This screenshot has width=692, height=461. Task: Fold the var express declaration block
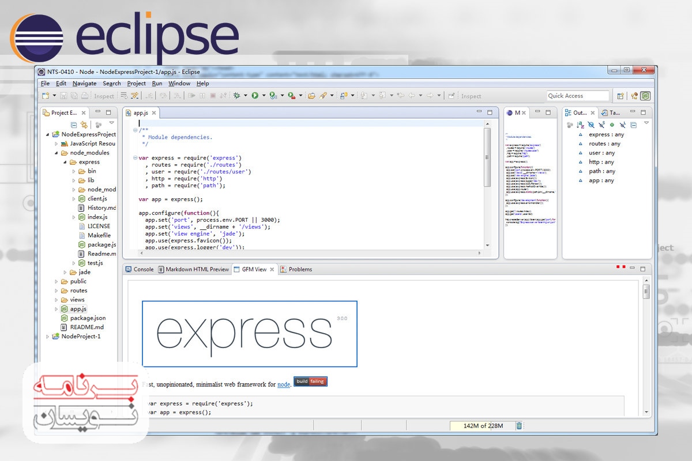pyautogui.click(x=135, y=158)
